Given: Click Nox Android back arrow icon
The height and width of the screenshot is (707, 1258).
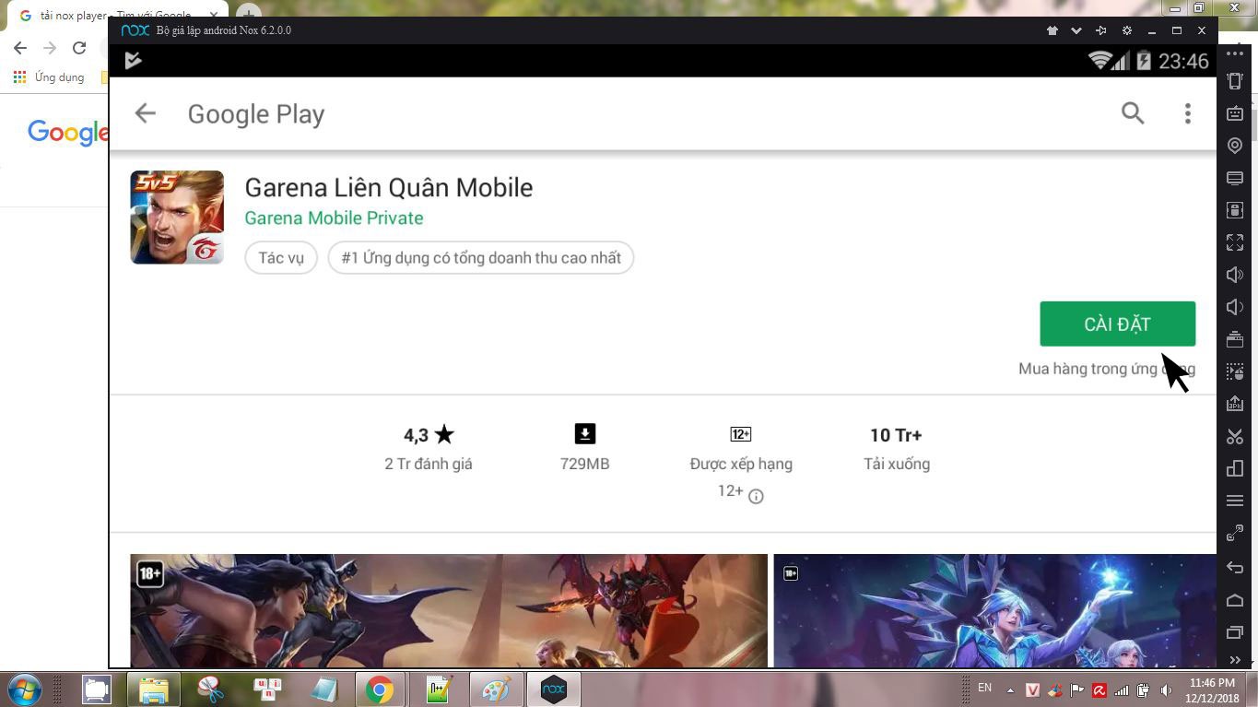Looking at the screenshot, I should (1235, 567).
